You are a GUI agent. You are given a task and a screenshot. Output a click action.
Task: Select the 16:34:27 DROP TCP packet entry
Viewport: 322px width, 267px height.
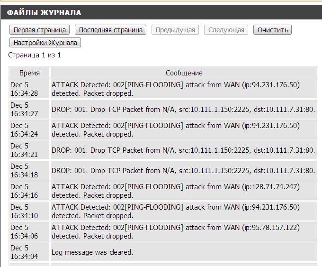pyautogui.click(x=183, y=110)
